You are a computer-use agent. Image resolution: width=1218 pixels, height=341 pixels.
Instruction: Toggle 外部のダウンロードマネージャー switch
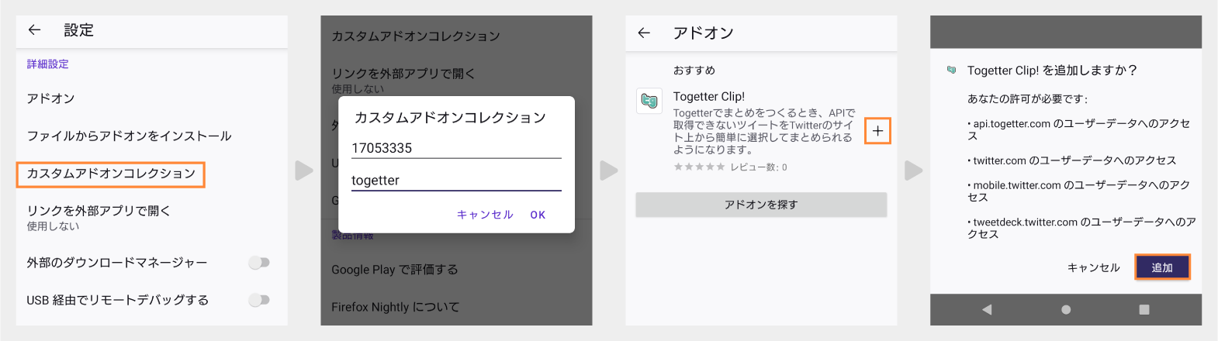259,263
